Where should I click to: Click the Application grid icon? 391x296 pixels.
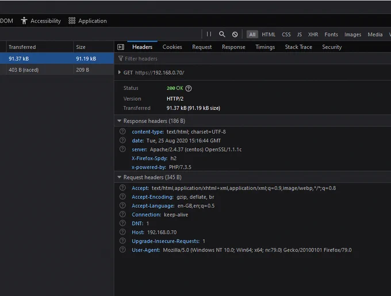[72, 21]
